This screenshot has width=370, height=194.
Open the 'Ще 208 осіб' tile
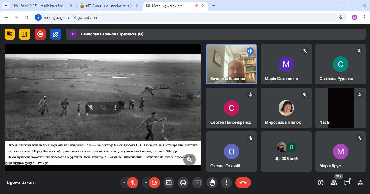(286, 151)
